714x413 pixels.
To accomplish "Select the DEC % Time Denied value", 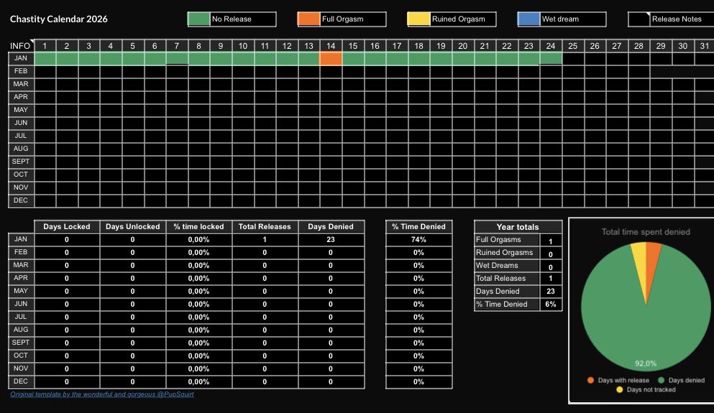I will coord(419,382).
